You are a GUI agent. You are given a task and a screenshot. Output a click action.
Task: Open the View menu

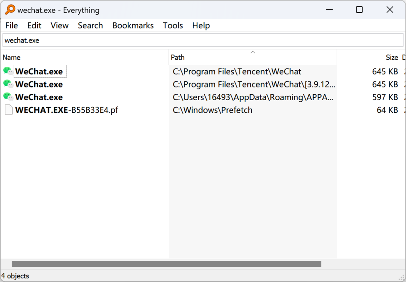pos(59,25)
